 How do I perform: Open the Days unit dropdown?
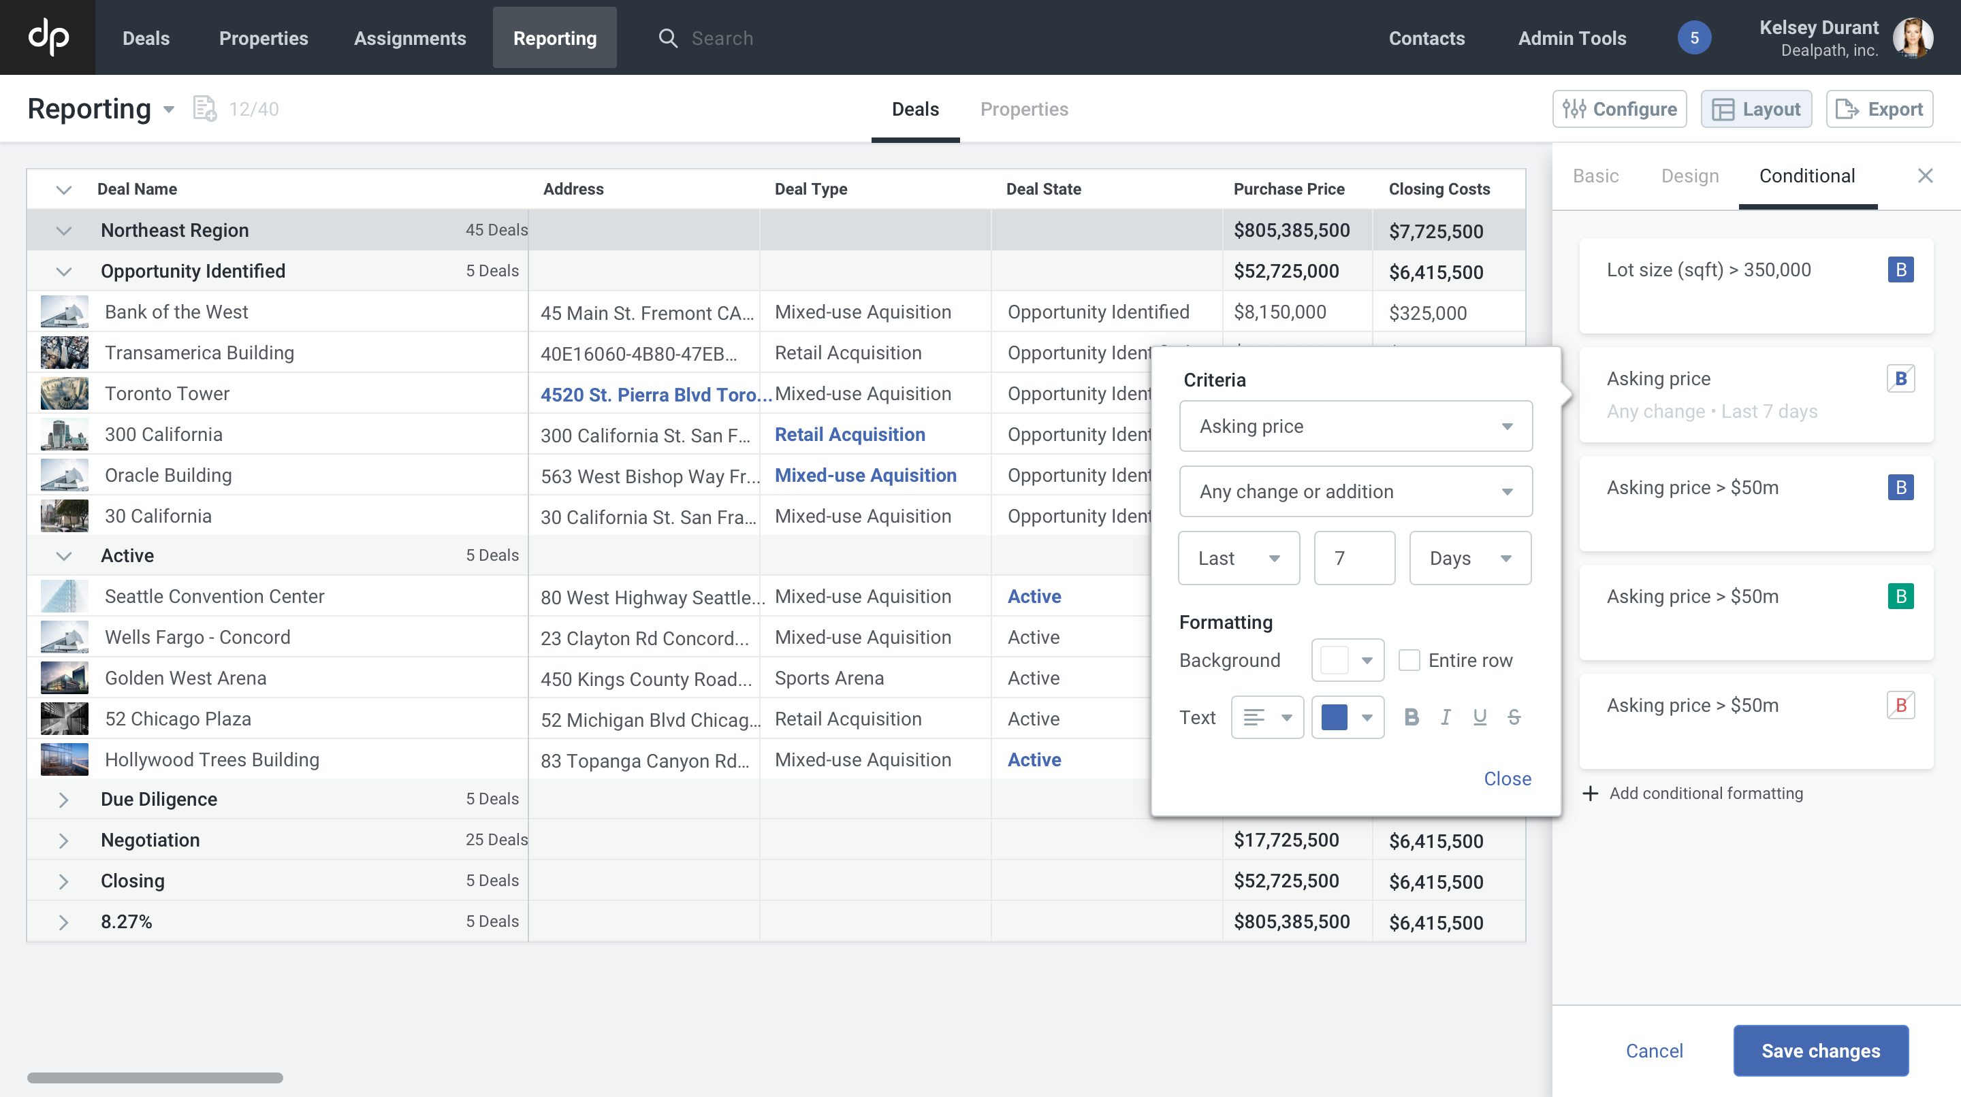click(1469, 557)
